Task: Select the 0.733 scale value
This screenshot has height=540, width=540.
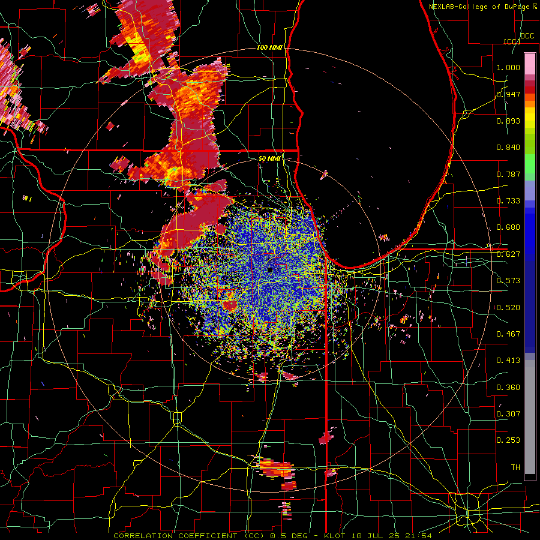Action: pos(508,201)
